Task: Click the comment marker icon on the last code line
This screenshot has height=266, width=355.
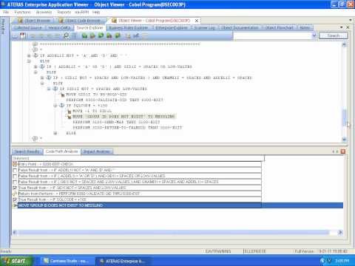Action: click(35, 138)
